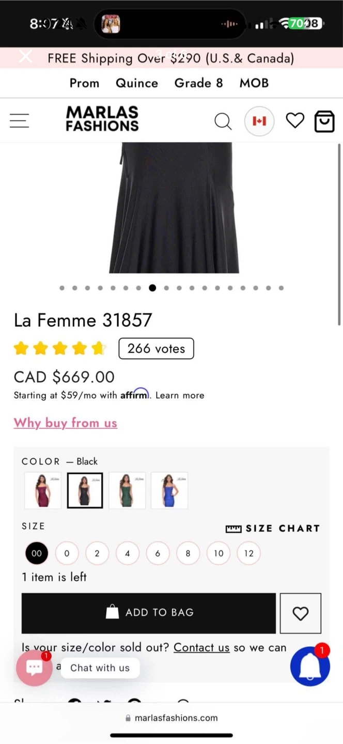Open the shopping bag icon
The image size is (343, 744).
pyautogui.click(x=324, y=121)
